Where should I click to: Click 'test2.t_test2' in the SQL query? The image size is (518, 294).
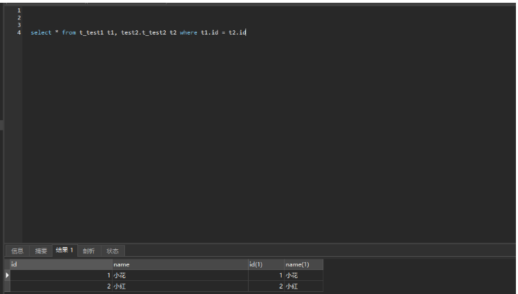click(x=144, y=32)
